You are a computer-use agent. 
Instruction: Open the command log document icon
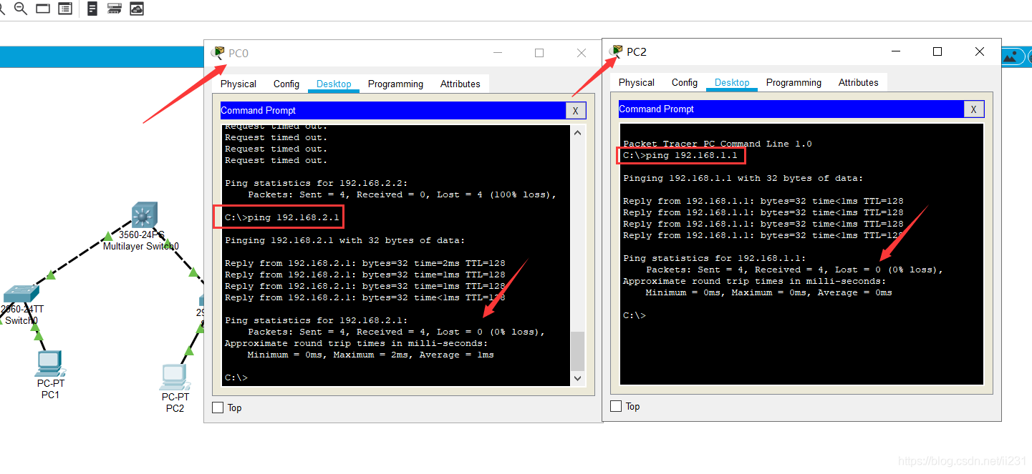click(92, 9)
